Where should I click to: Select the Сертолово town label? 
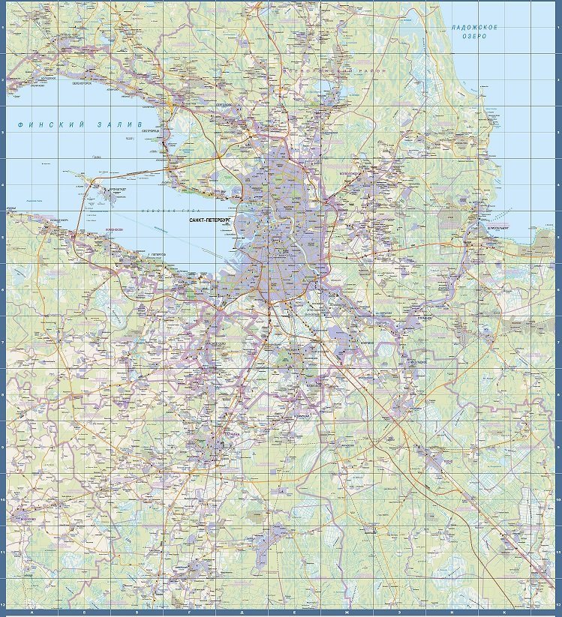(x=224, y=104)
